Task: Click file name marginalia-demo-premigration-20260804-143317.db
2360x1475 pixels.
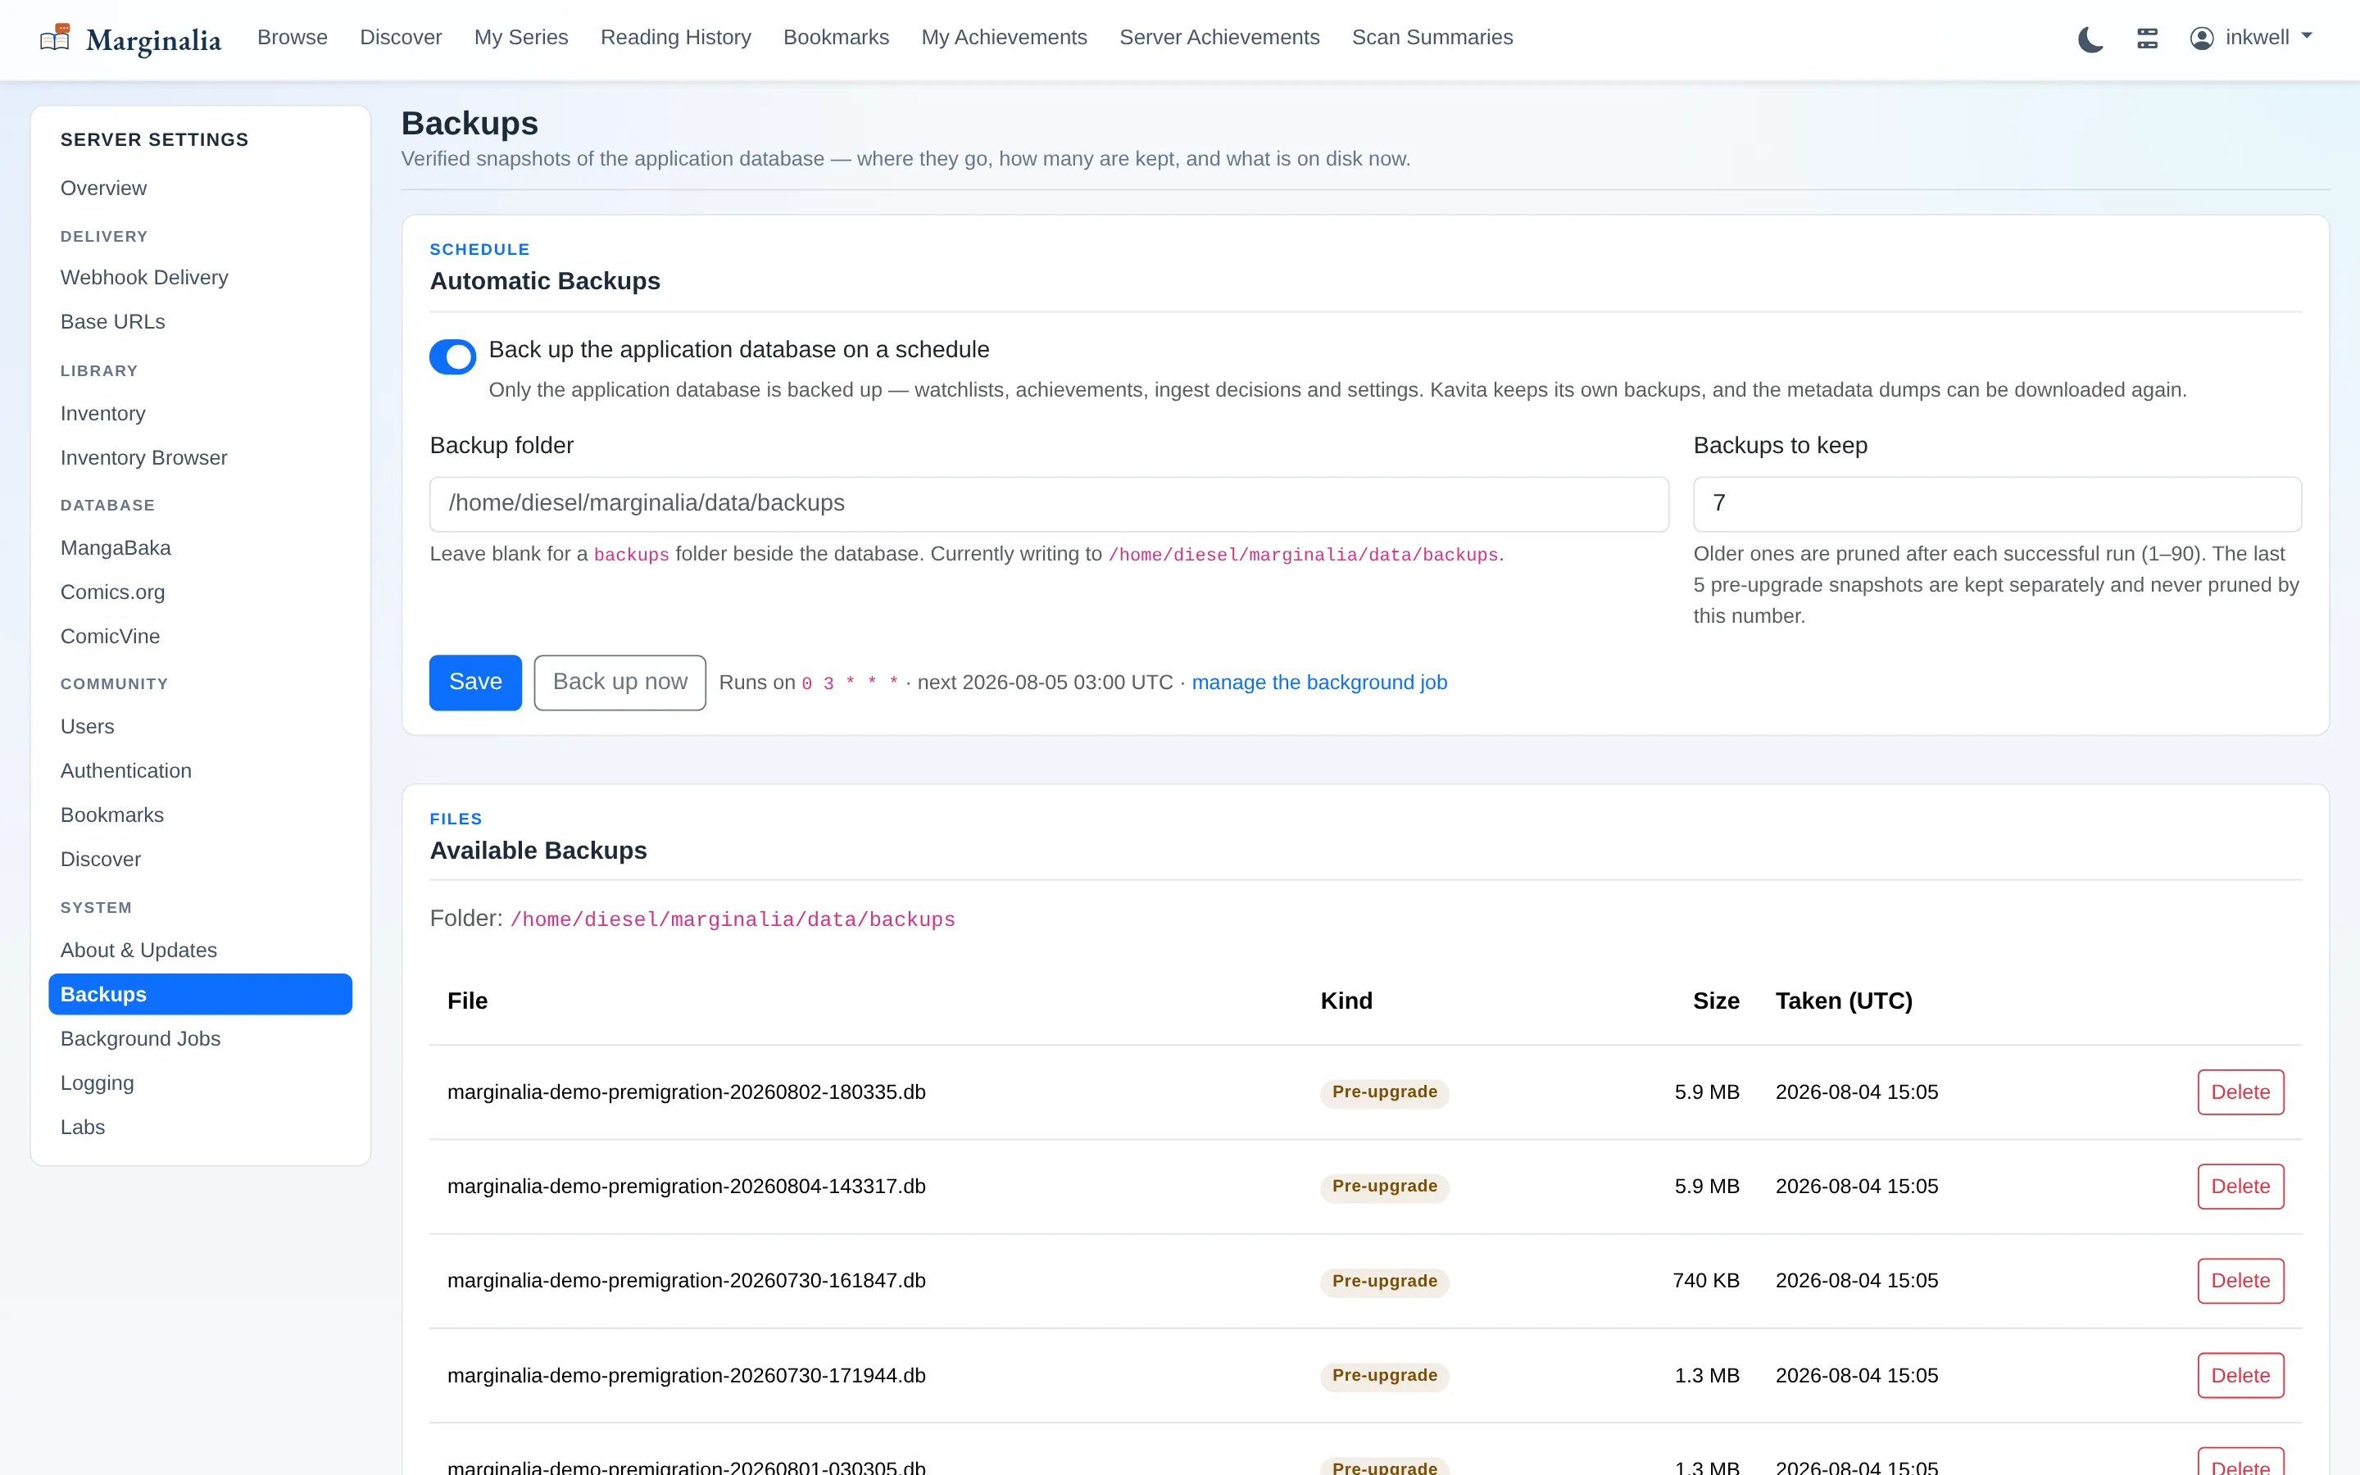Action: (687, 1187)
